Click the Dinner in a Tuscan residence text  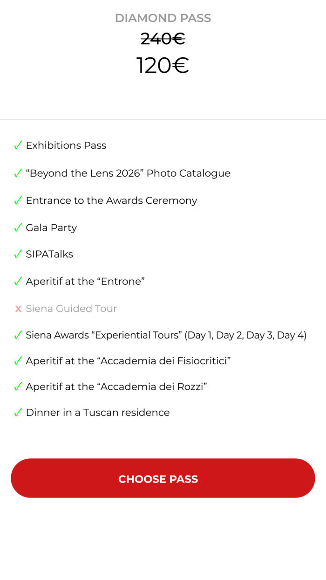[x=98, y=413]
